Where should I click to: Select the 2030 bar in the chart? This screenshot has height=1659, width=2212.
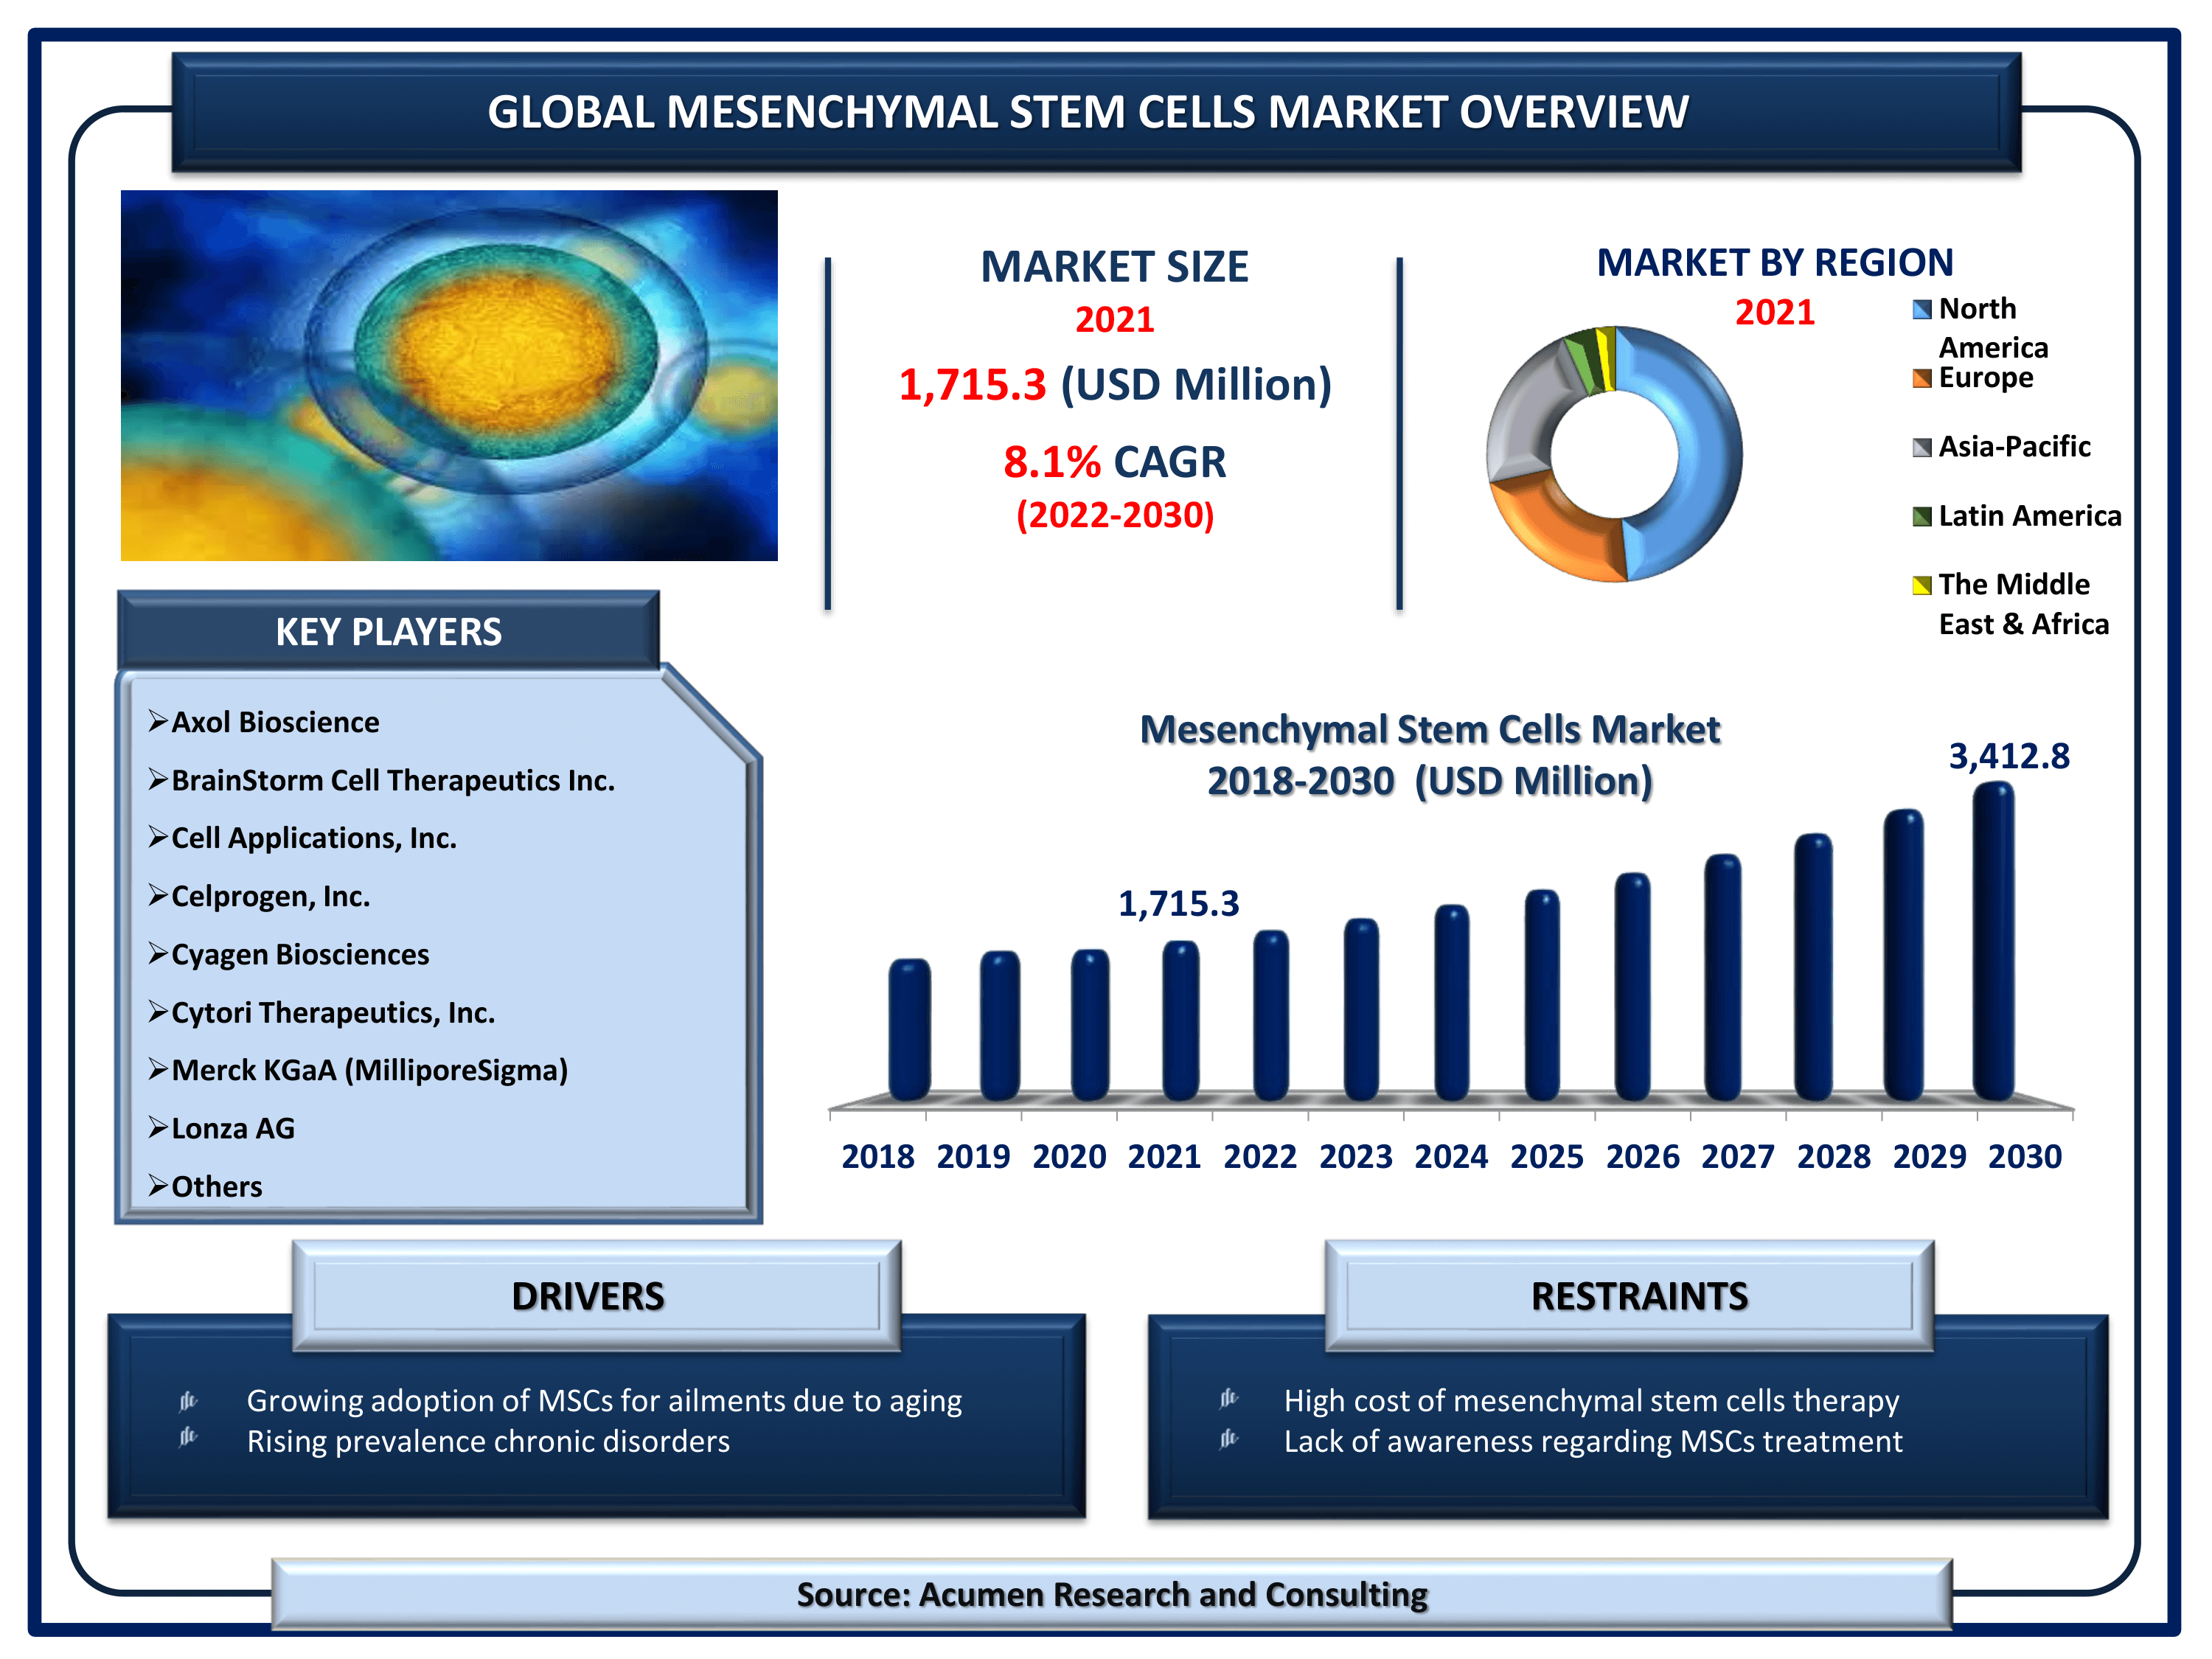pos(1993,941)
